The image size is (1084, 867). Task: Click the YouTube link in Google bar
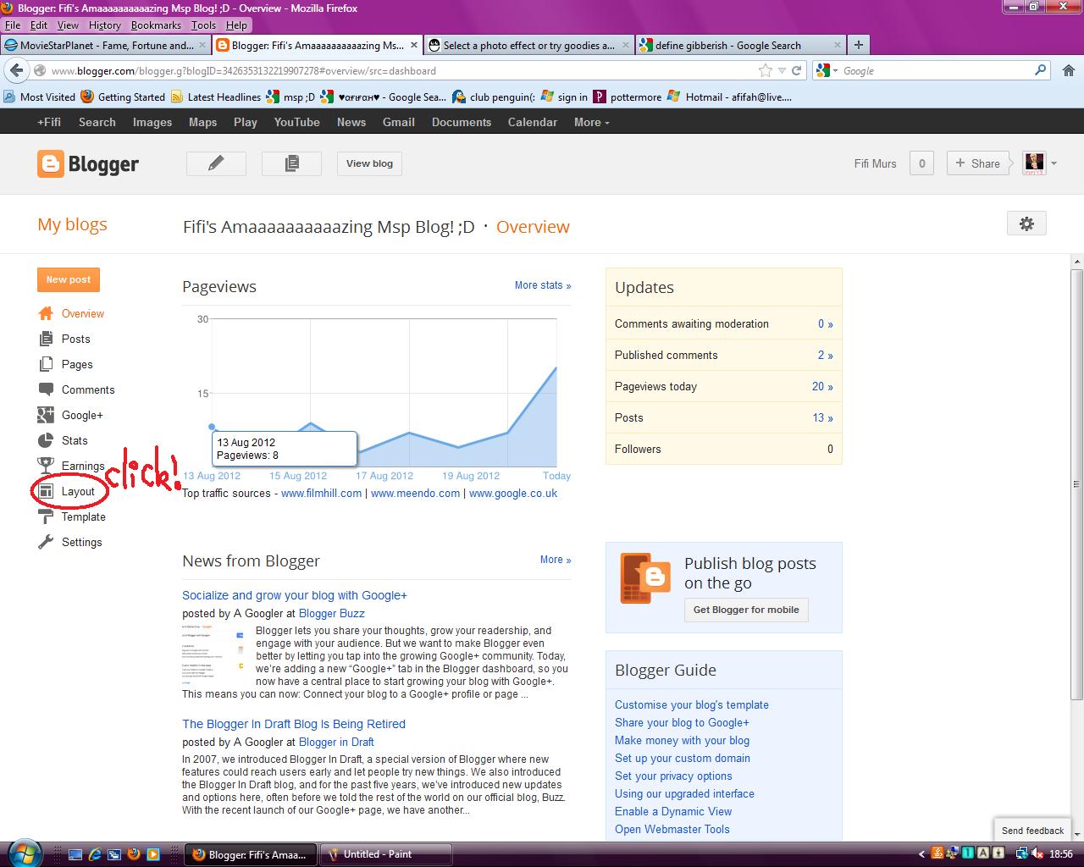point(296,122)
